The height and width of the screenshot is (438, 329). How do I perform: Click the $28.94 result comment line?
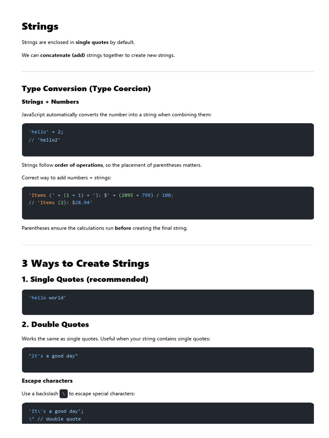60,203
